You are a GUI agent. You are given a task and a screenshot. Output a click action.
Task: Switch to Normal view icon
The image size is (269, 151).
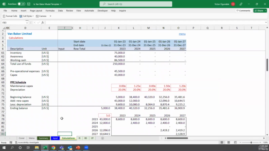(x=222, y=143)
